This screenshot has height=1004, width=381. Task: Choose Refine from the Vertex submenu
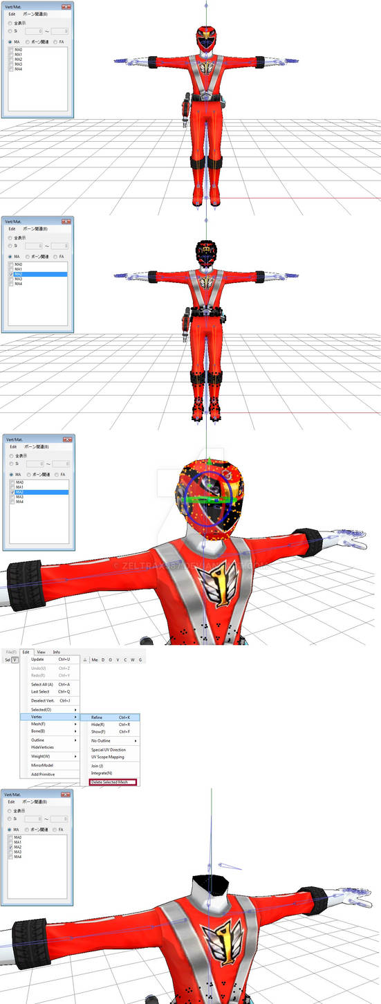pos(110,718)
